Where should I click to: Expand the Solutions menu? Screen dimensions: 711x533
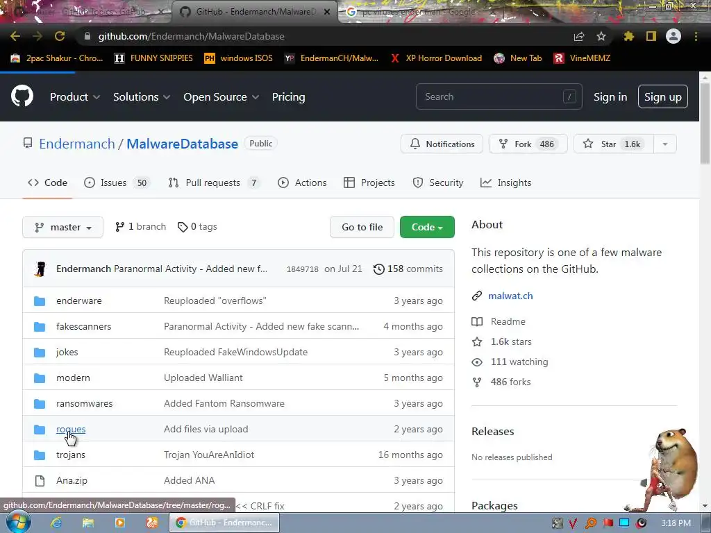(x=142, y=96)
